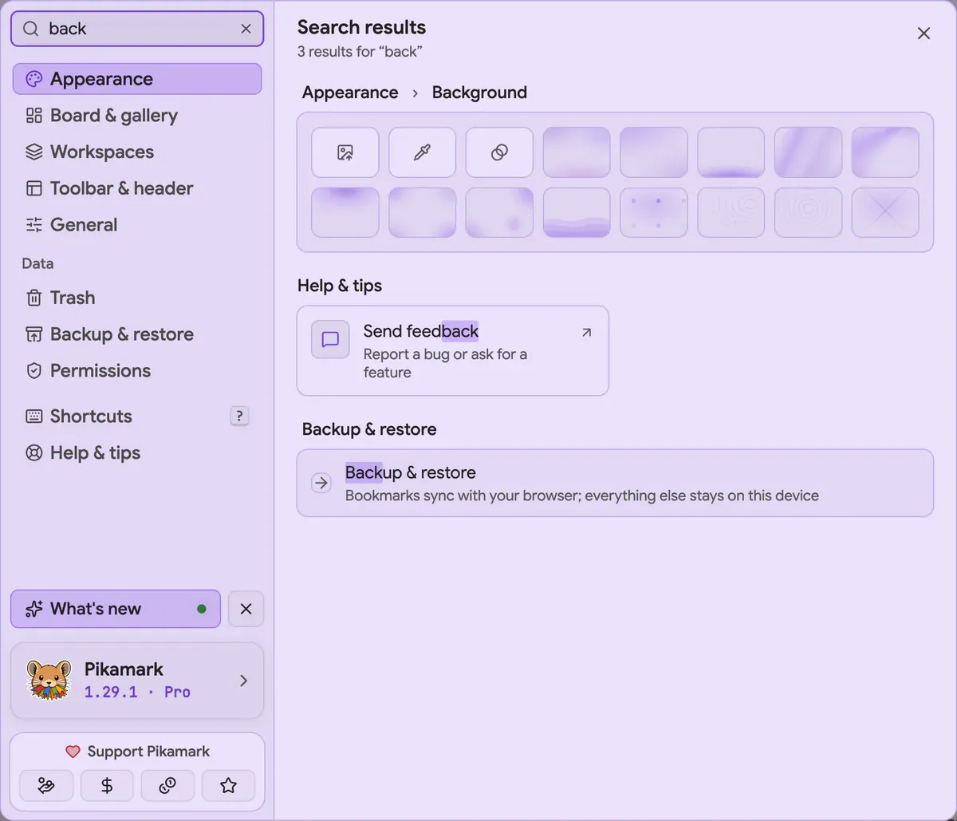The height and width of the screenshot is (821, 957).
Task: Open Workspaces settings
Action: [x=137, y=152]
